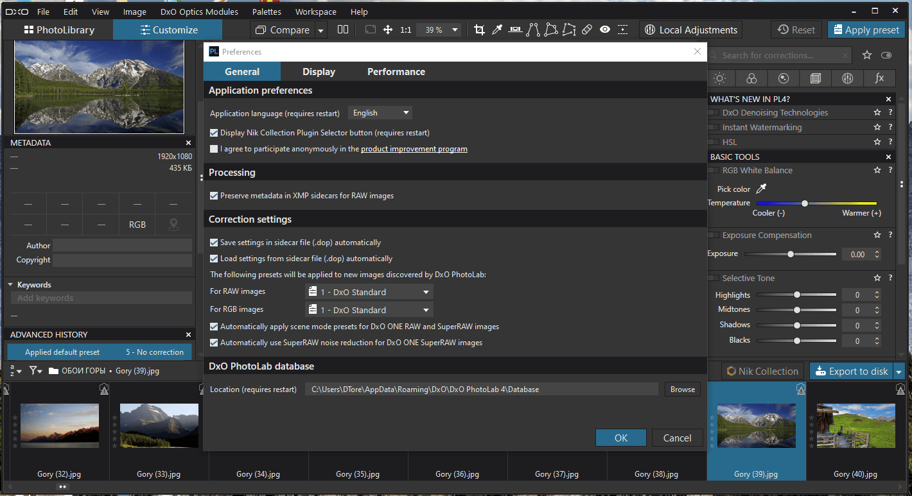The width and height of the screenshot is (912, 496).
Task: Set zoom to 1:1 in toolbar
Action: (406, 30)
